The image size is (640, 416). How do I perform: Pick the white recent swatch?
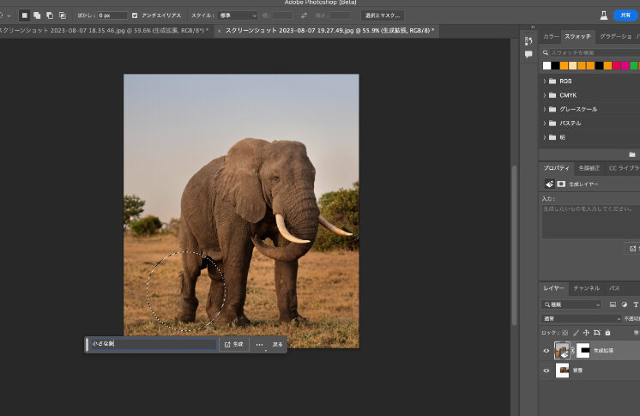tap(547, 66)
